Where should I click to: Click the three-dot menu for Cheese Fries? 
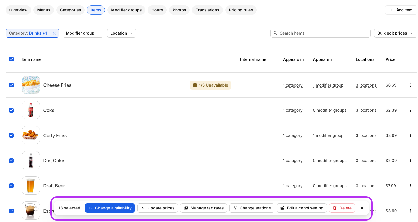[x=410, y=85]
